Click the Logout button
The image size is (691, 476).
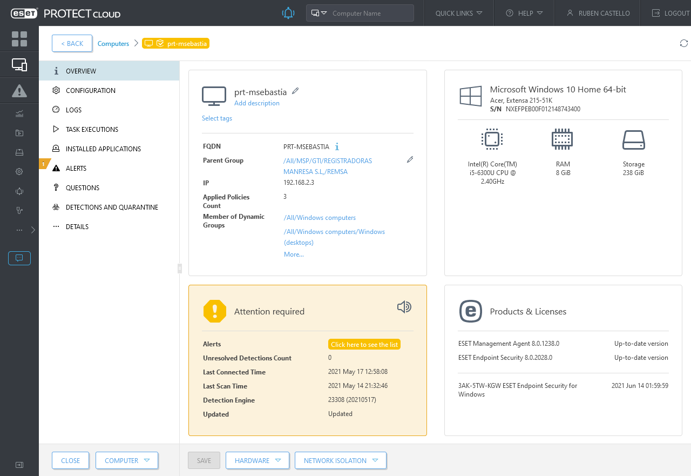pyautogui.click(x=670, y=13)
